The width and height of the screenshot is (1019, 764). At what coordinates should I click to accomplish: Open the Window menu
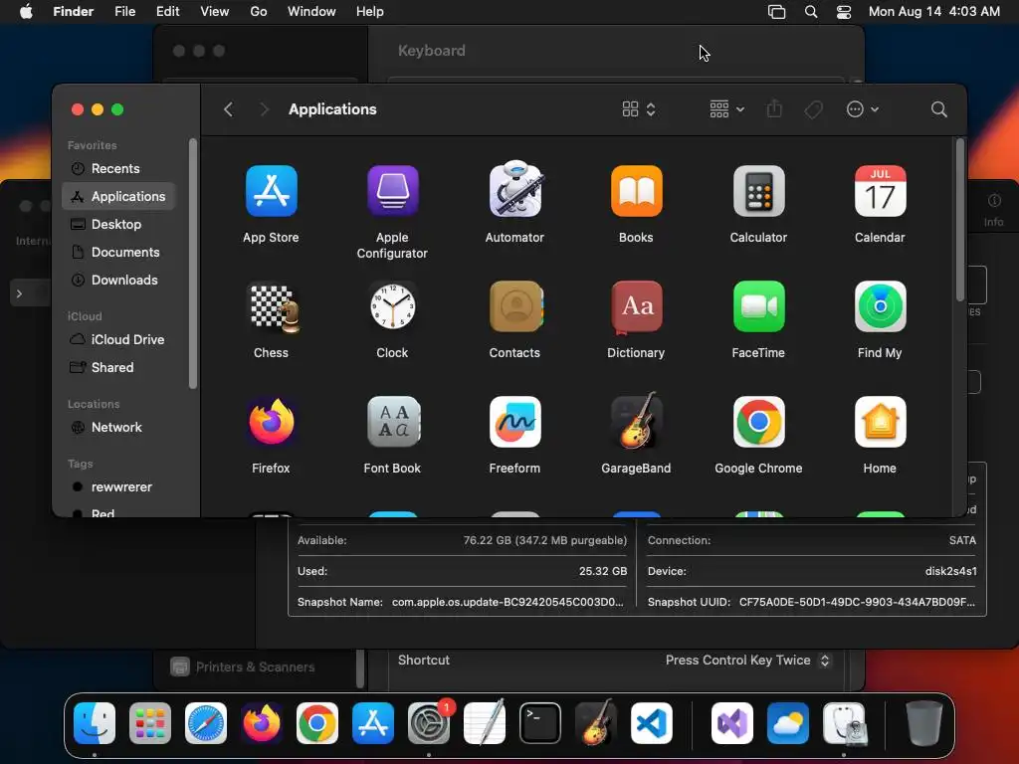[311, 12]
